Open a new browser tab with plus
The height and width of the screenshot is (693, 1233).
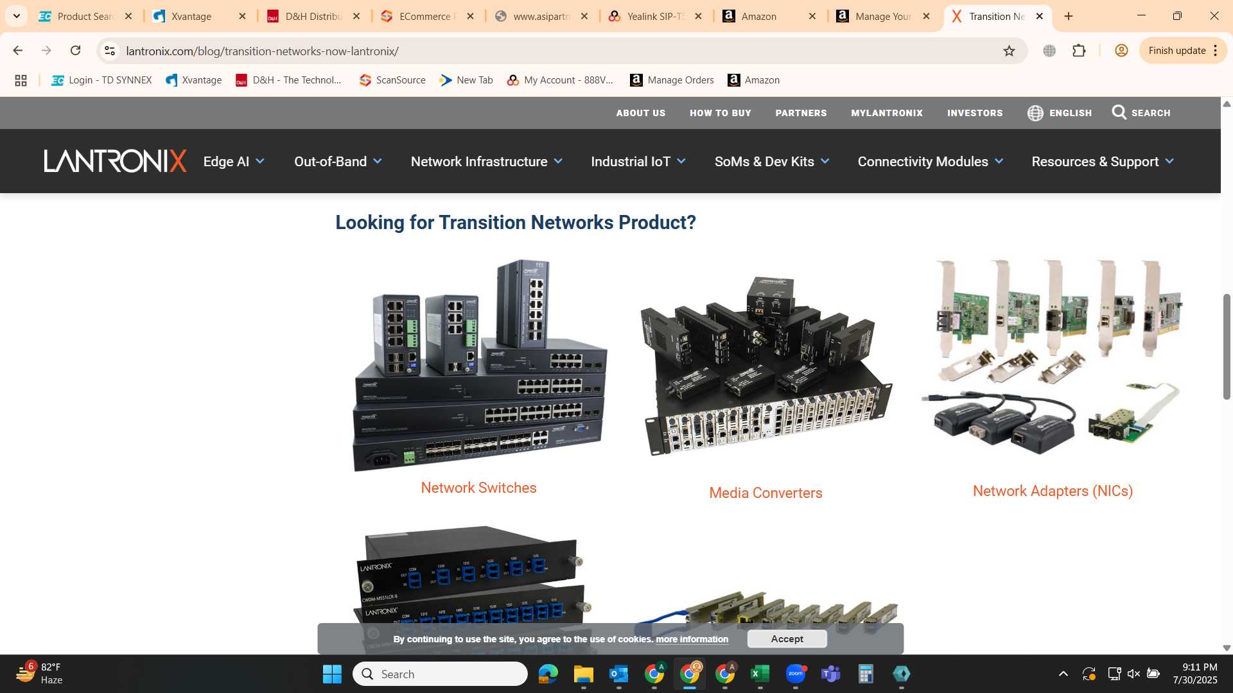click(x=1069, y=16)
